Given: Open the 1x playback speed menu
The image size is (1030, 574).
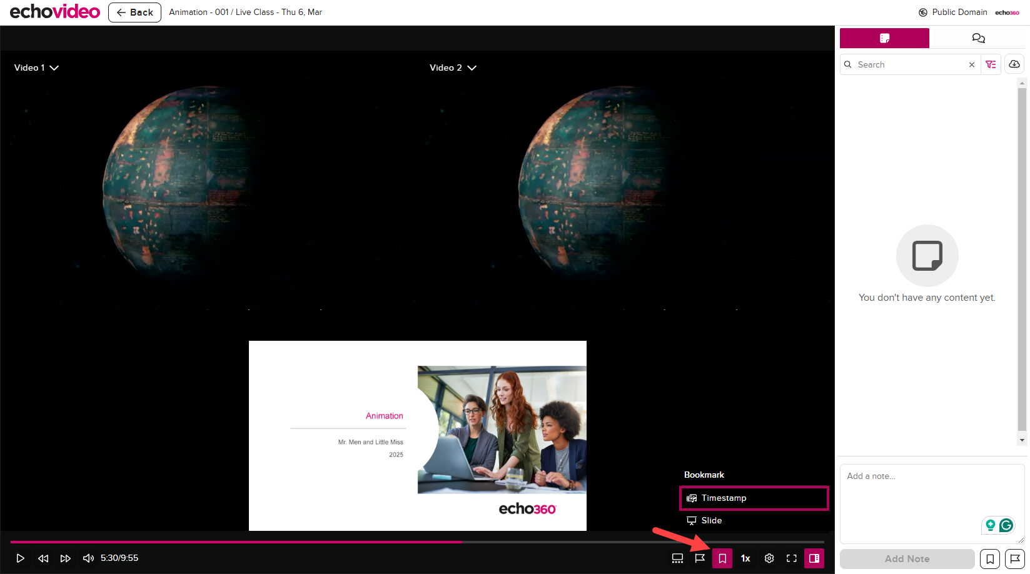Looking at the screenshot, I should [745, 558].
